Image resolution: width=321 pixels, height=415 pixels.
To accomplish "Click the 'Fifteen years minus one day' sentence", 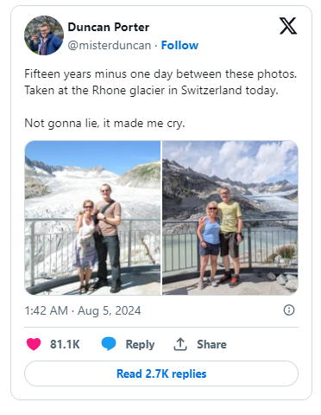I will pos(160,74).
